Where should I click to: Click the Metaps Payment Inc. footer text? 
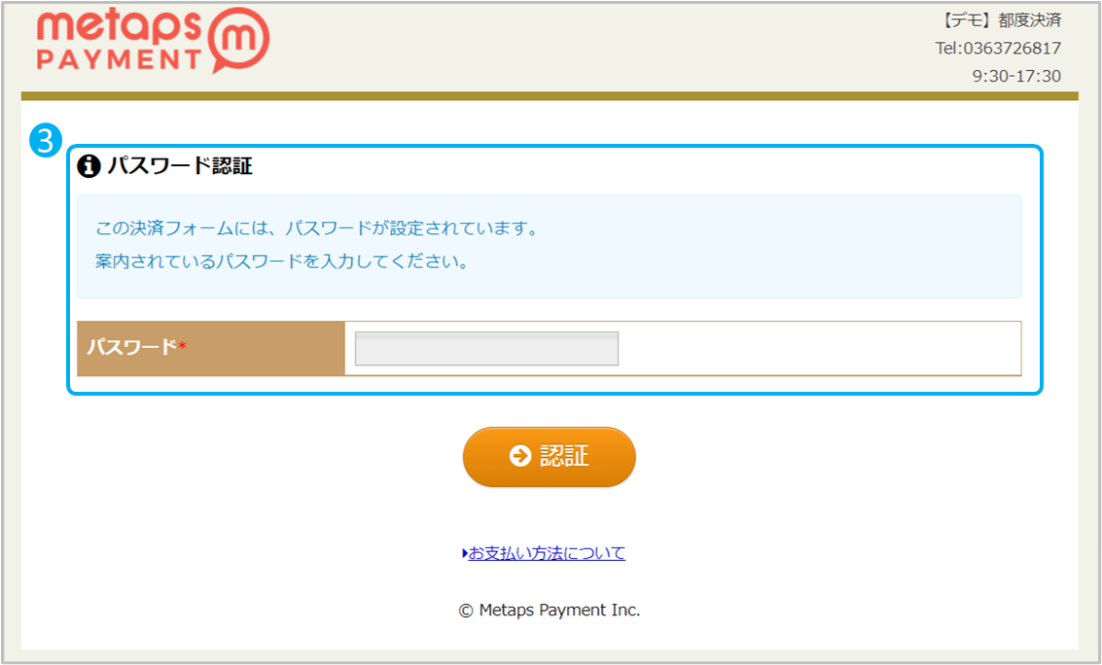pos(559,611)
